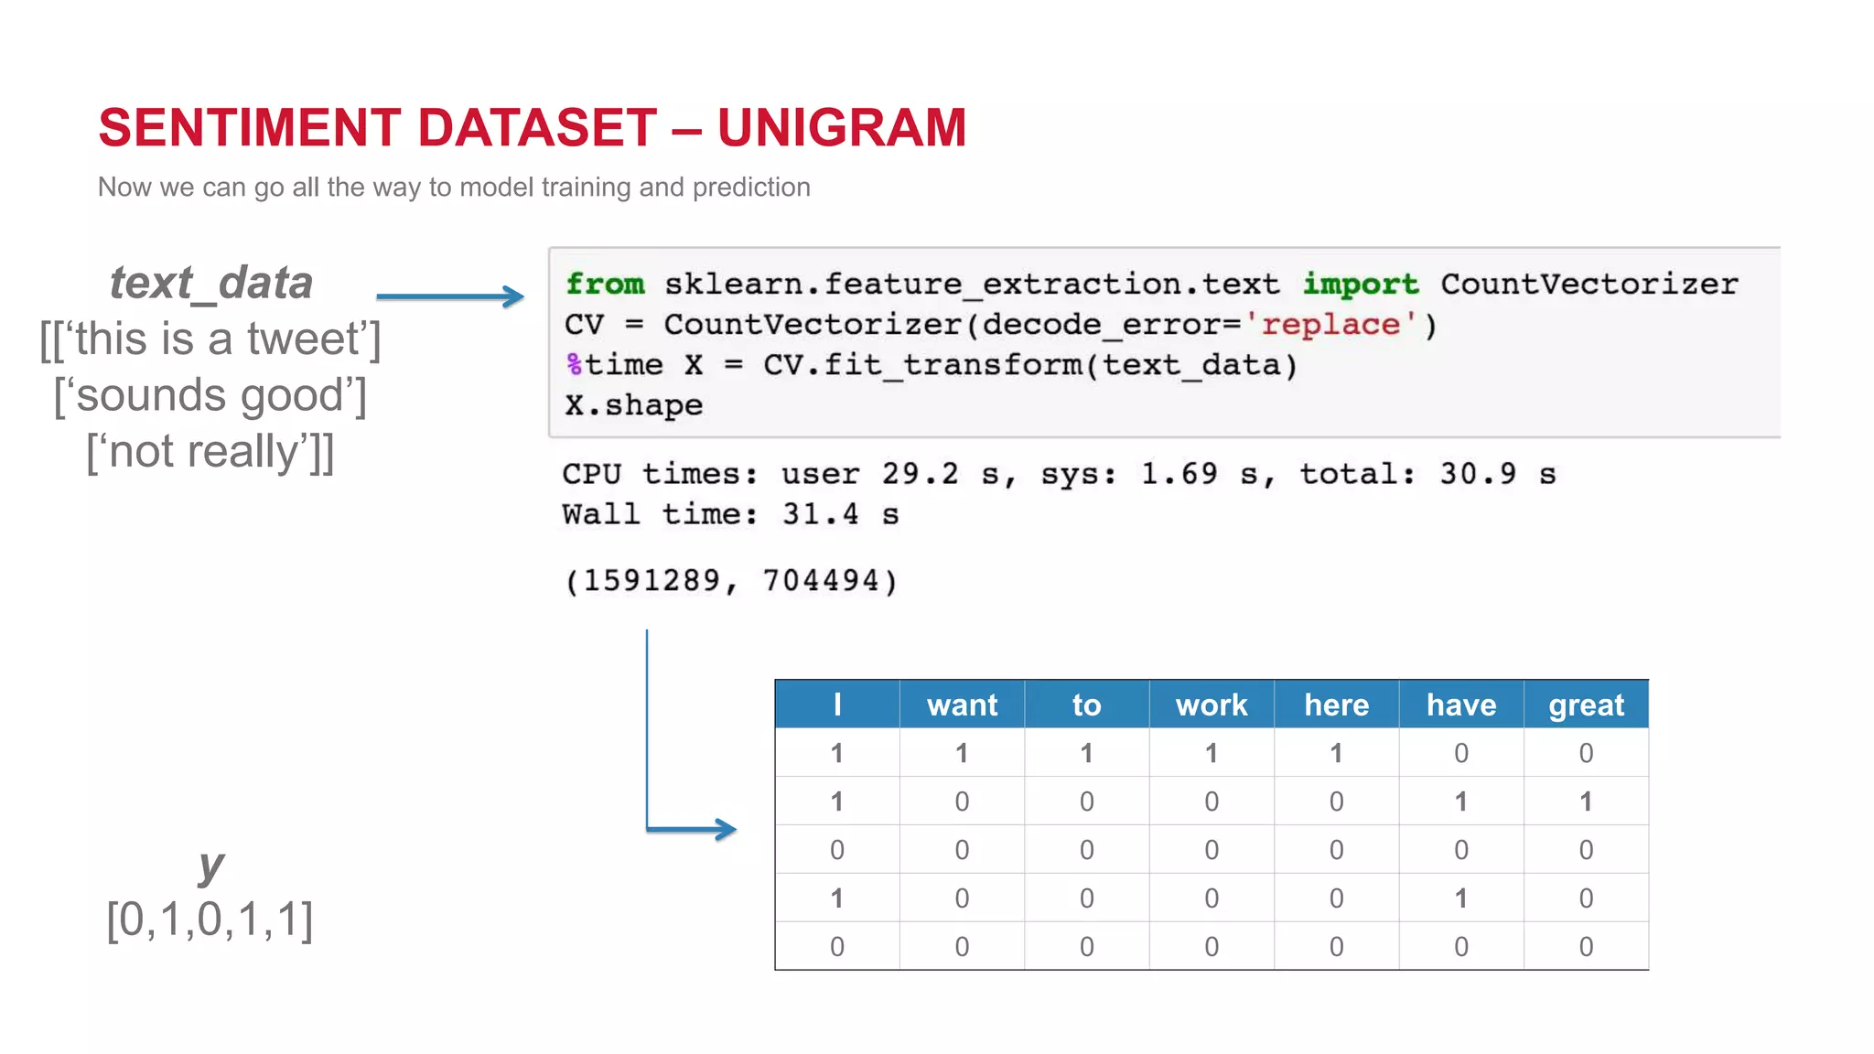Click the 'have' column header
Viewport: 1874px width, 1054px height.
(1461, 704)
